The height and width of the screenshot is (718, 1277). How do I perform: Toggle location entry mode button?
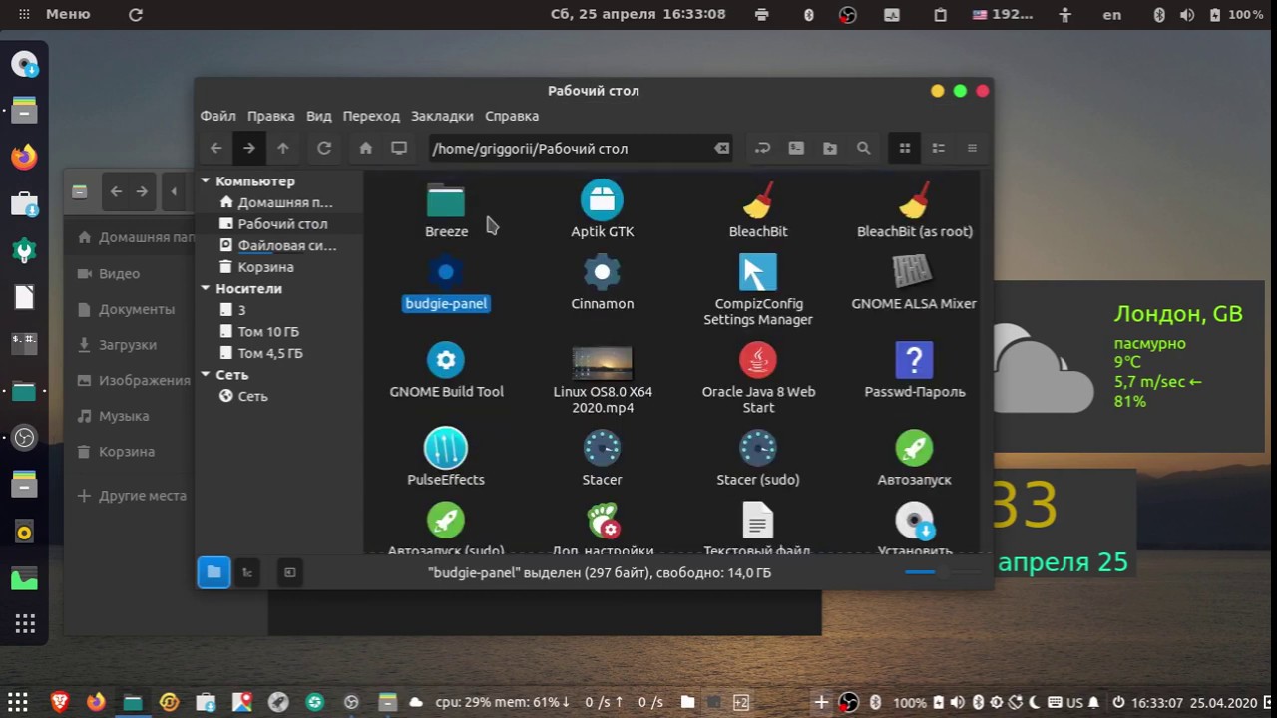click(763, 148)
